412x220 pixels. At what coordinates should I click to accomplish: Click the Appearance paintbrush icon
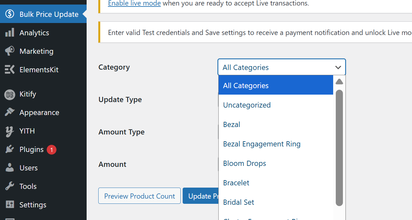[x=10, y=112]
